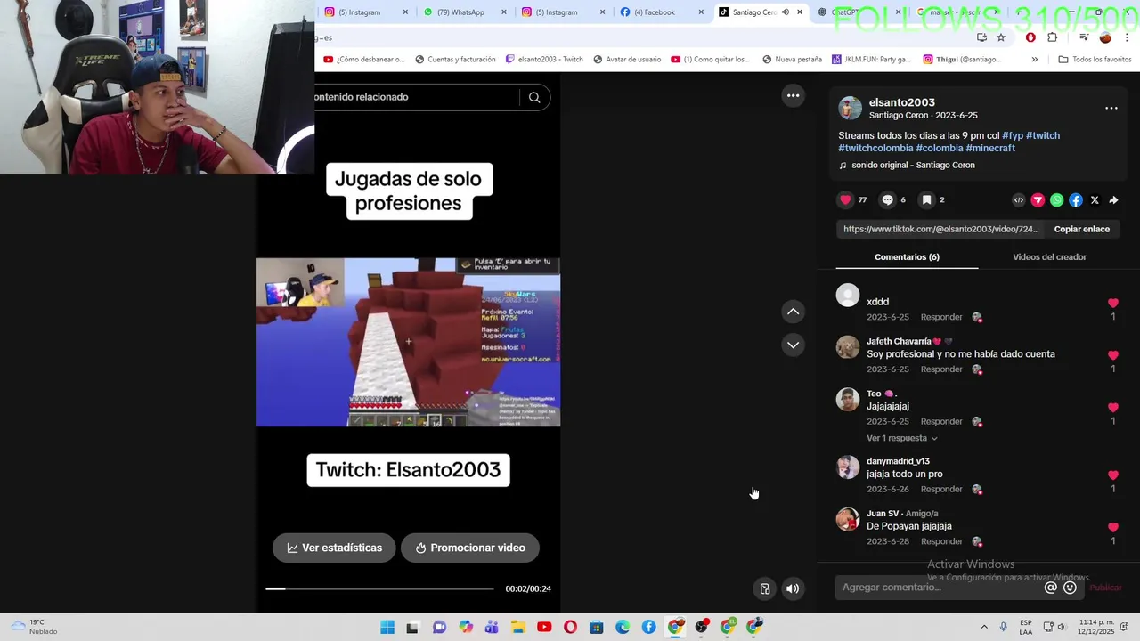Mute the tab using the audio speaker icon
This screenshot has width=1140, height=641.
click(x=785, y=12)
